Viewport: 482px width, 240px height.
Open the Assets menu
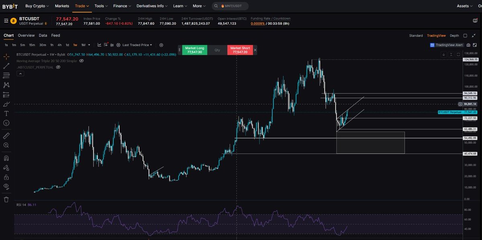[x=464, y=6]
